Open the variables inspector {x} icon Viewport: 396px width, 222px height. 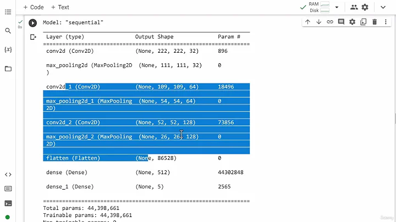[8, 49]
